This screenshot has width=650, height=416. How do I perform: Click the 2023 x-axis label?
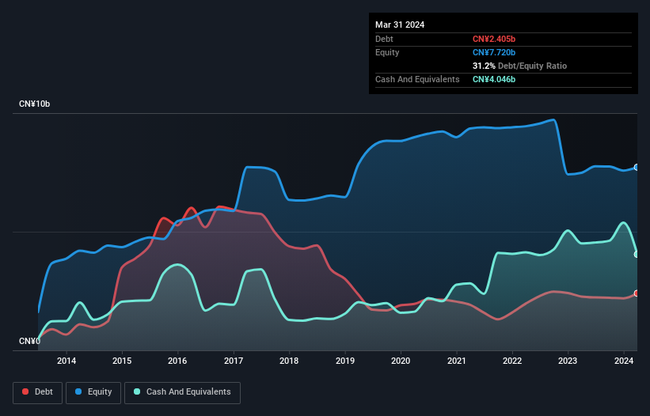[x=568, y=361]
